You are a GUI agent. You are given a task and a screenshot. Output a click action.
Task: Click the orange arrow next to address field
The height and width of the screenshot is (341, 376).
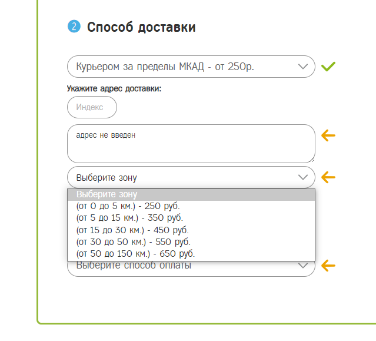click(328, 136)
